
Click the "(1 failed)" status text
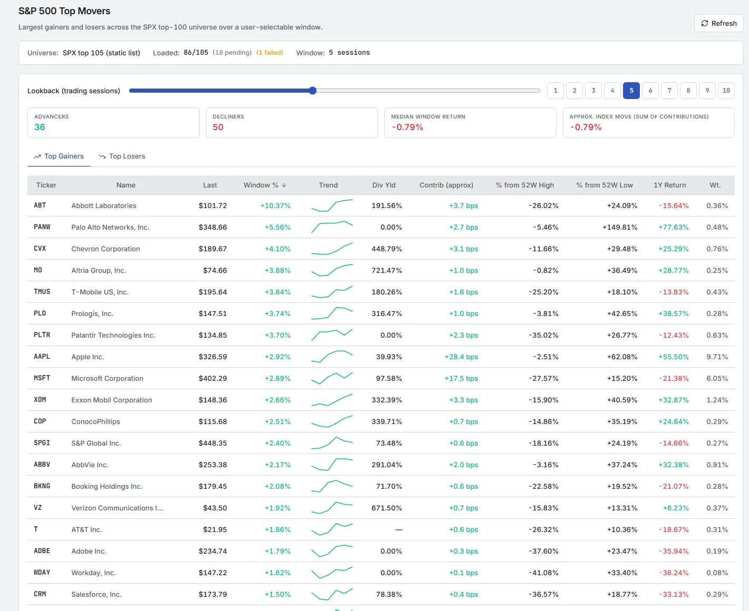pos(270,53)
